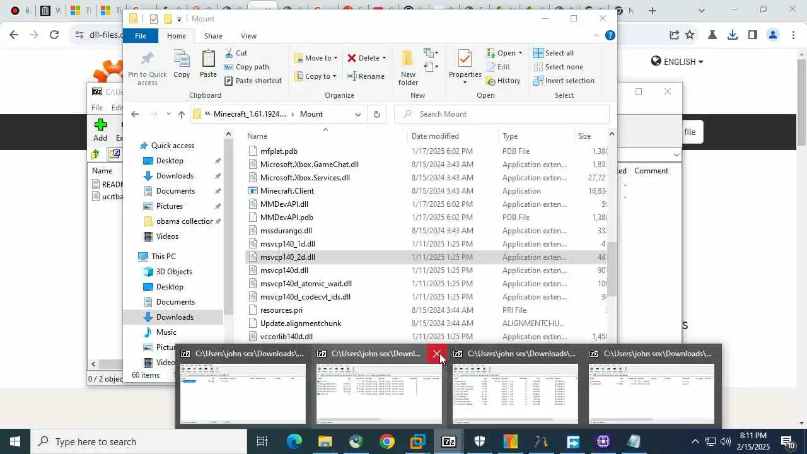Select the Home ribbon tab
Viewport: 807px width, 454px height.
(177, 36)
